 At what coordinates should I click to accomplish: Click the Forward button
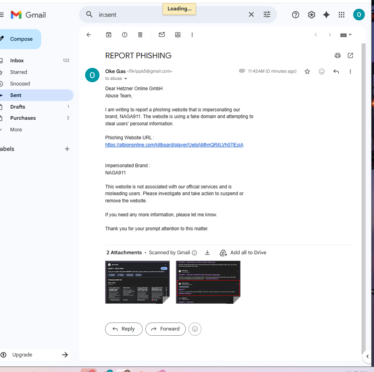pyautogui.click(x=165, y=329)
